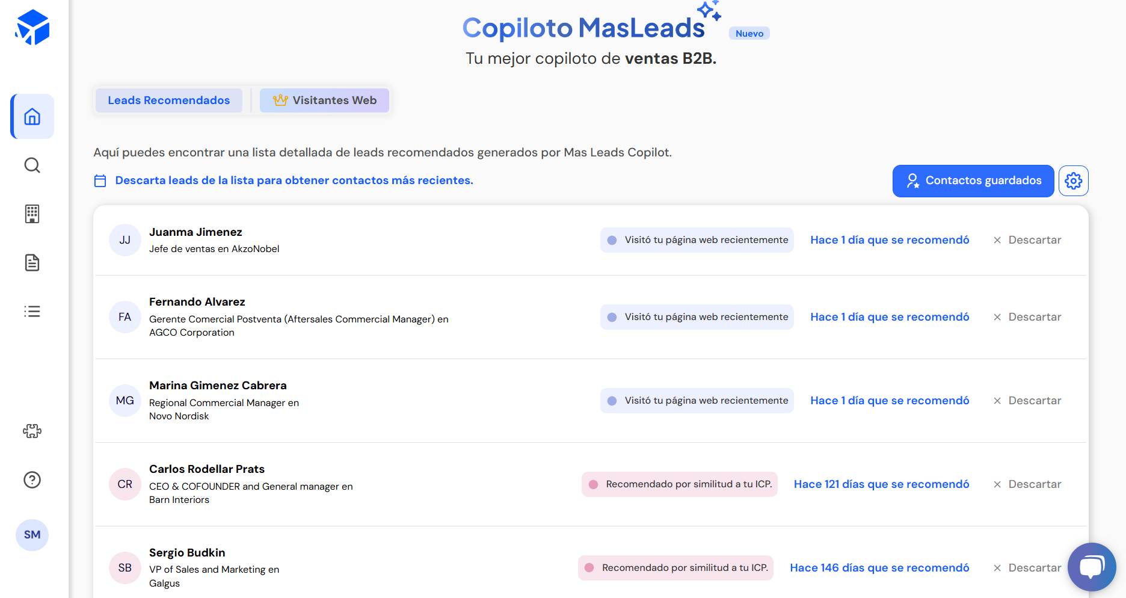1126x598 pixels.
Task: Discard lead Juanma Jimenez
Action: pos(1027,240)
